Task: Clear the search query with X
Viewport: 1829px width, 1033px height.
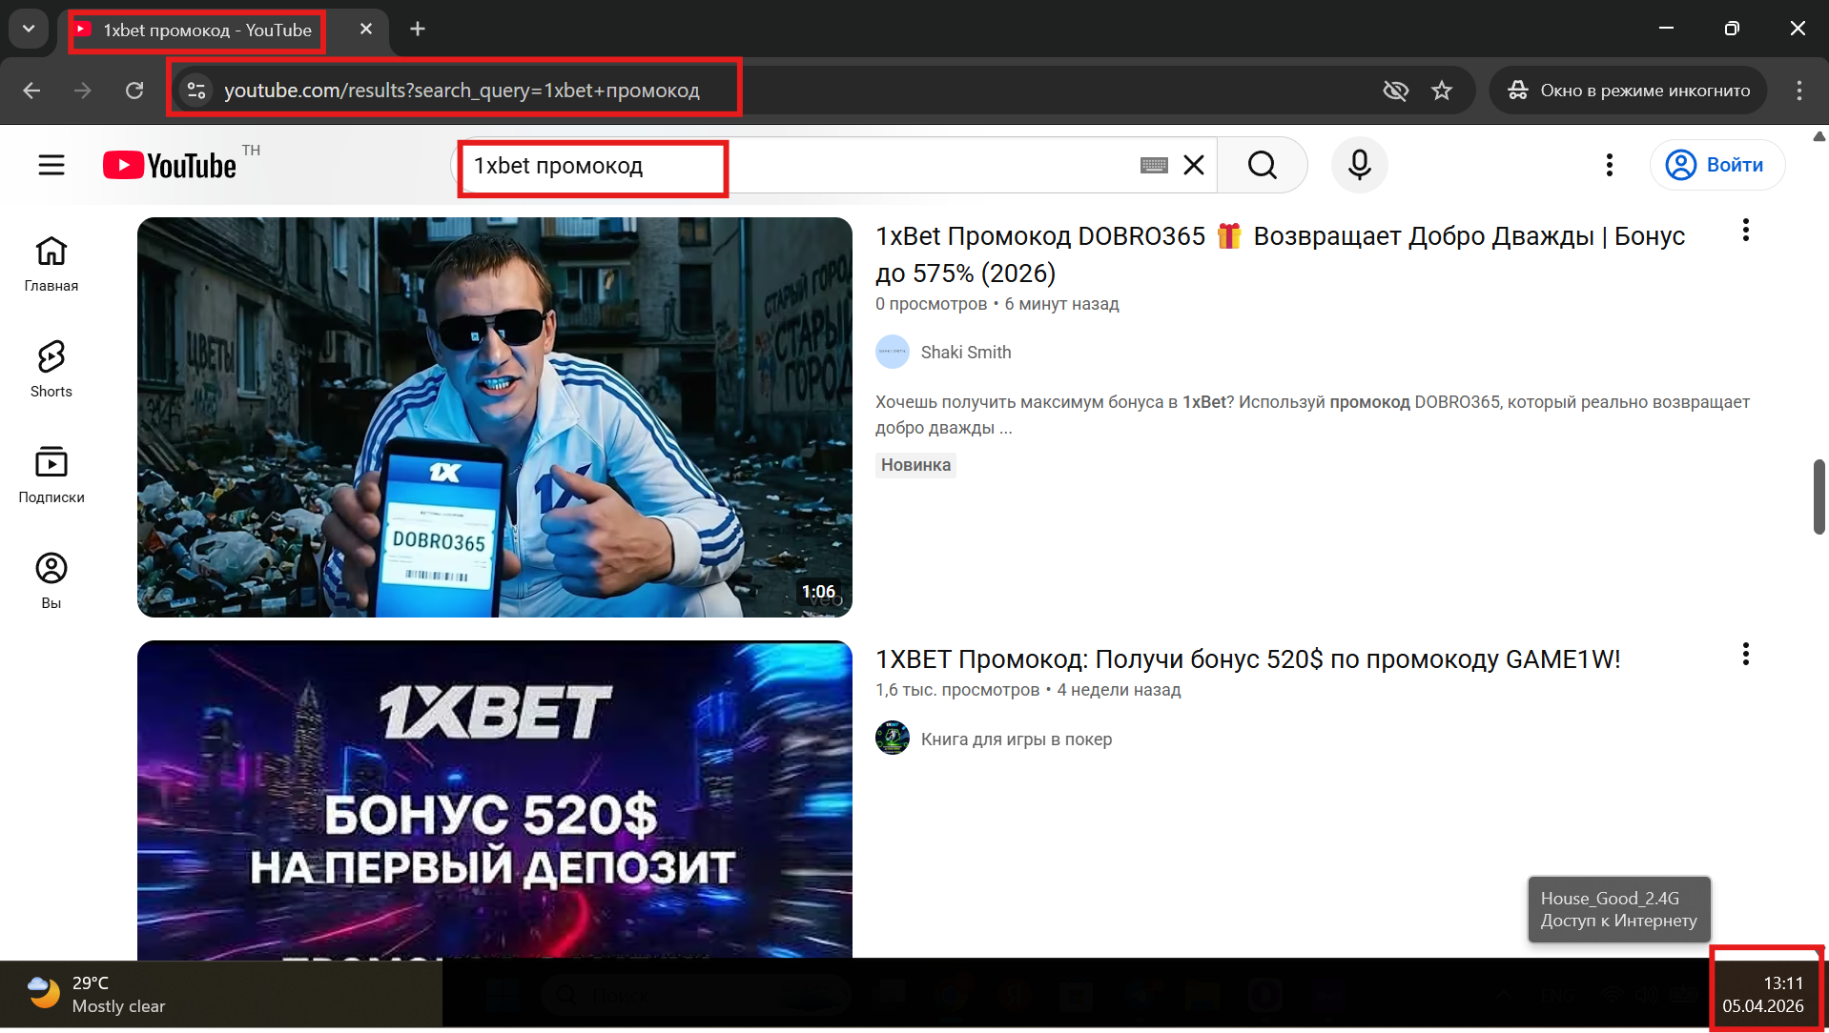Action: click(1194, 165)
